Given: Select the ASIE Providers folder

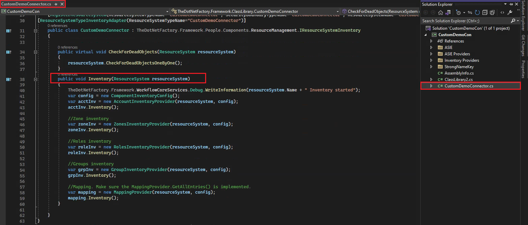Looking at the screenshot, I should coord(457,54).
